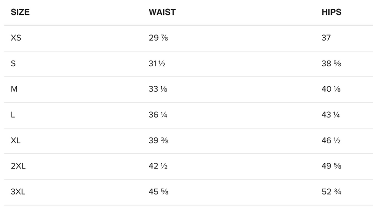Select the M size row label

point(14,90)
